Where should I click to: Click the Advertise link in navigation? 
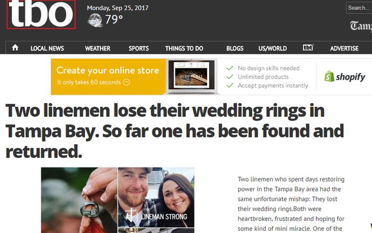click(x=344, y=48)
